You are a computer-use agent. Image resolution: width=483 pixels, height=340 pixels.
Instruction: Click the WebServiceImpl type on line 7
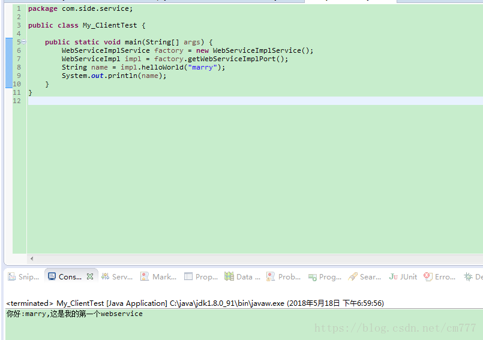[91, 59]
